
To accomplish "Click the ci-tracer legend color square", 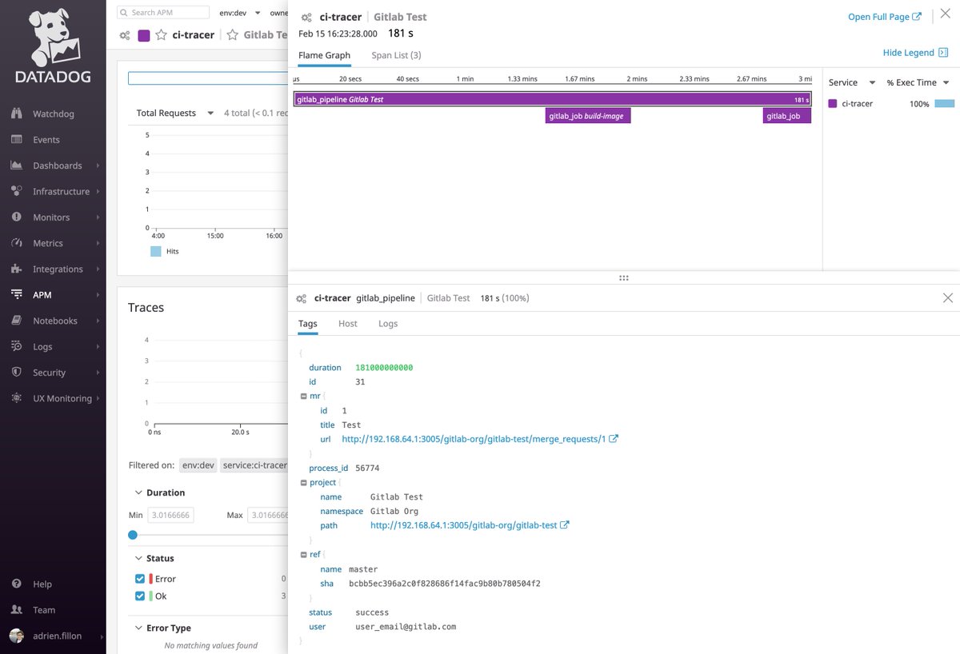I will click(832, 104).
